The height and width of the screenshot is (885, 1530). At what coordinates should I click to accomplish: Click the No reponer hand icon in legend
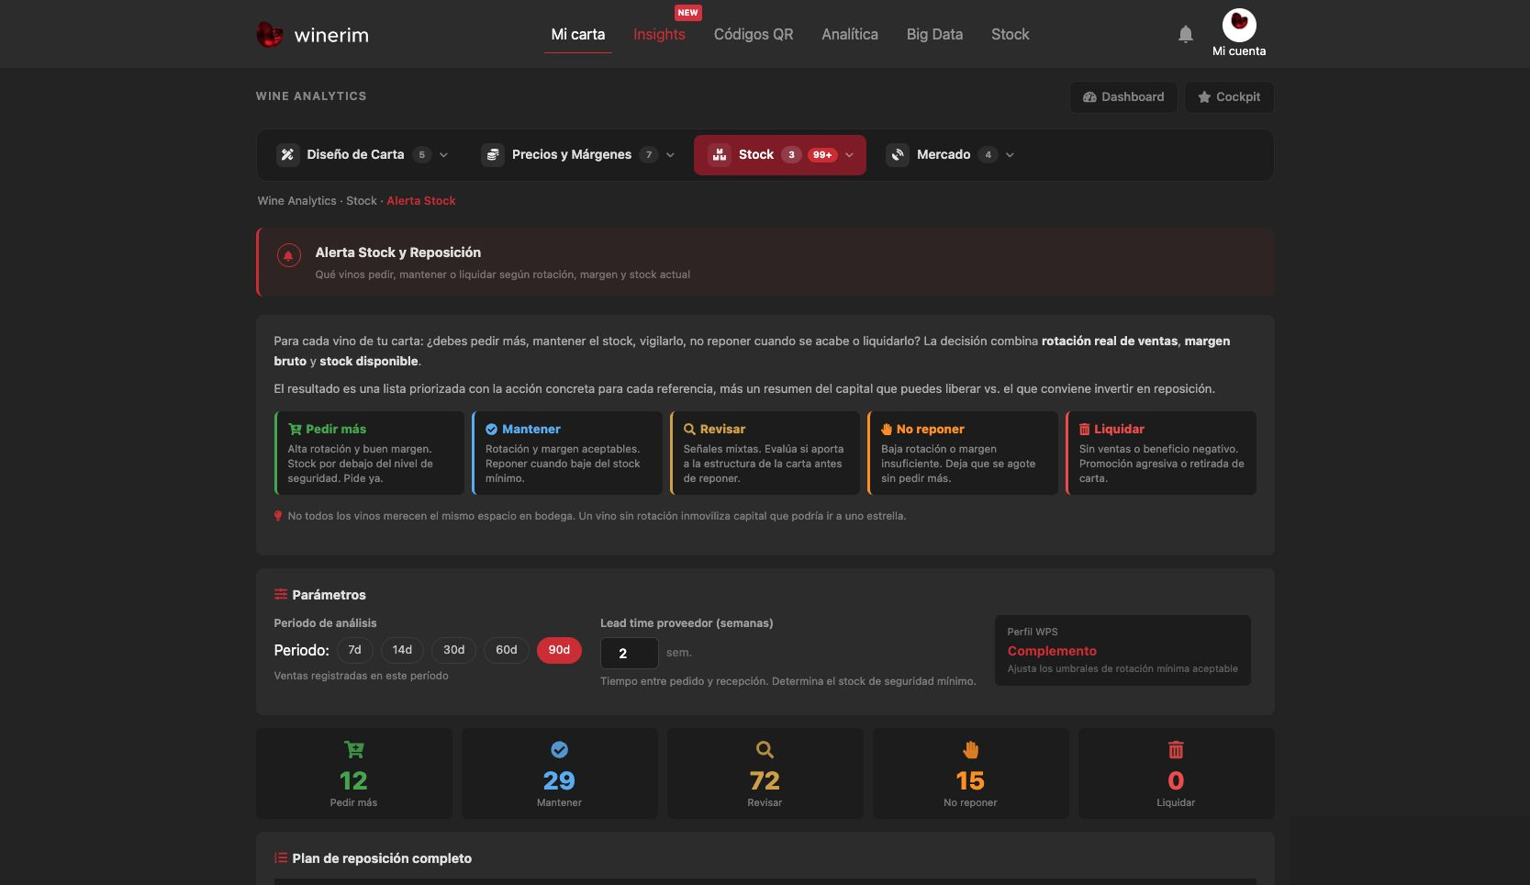pyautogui.click(x=887, y=429)
